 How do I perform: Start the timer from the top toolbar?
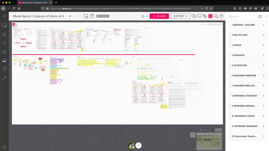click(x=92, y=16)
